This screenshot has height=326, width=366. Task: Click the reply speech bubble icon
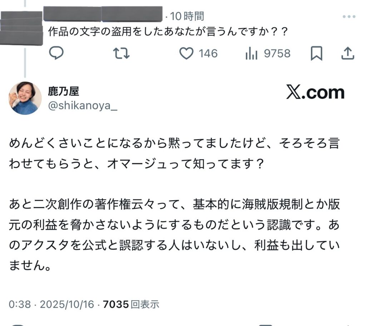pos(56,54)
